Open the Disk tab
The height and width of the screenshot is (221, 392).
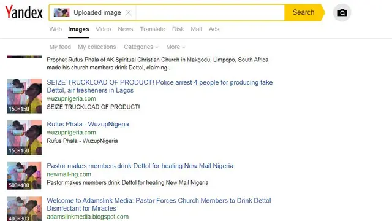178,29
